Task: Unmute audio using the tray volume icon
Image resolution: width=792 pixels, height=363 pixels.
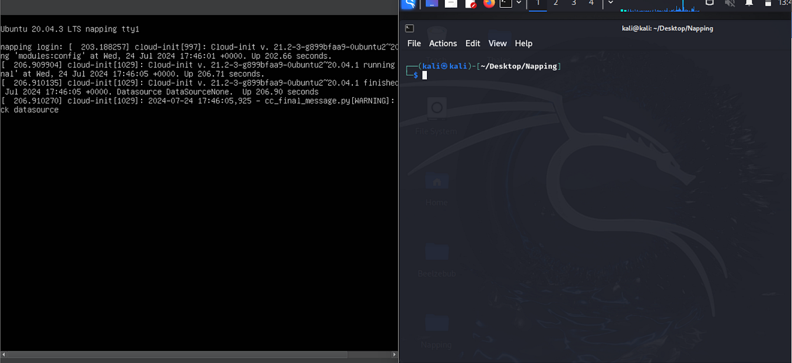Action: [x=730, y=3]
